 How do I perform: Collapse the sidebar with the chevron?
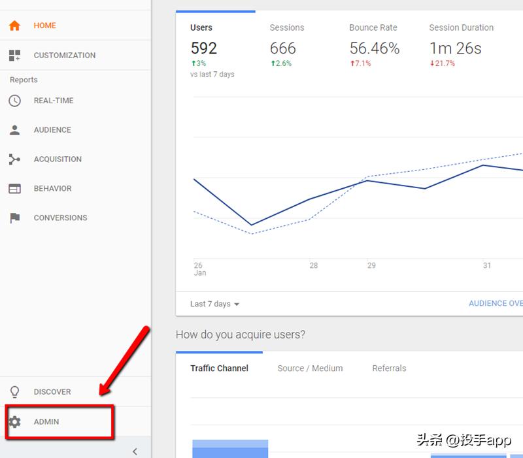pos(135,451)
